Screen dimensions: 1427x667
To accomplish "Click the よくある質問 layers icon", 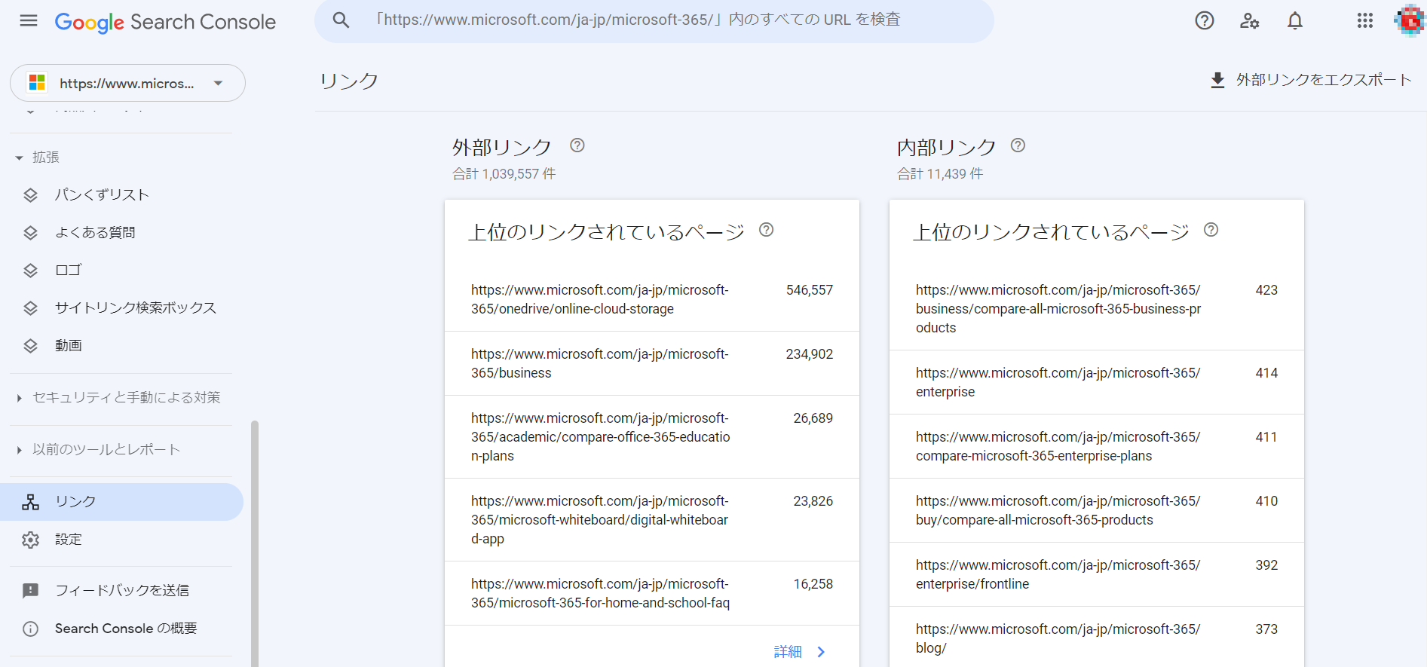I will (x=30, y=233).
